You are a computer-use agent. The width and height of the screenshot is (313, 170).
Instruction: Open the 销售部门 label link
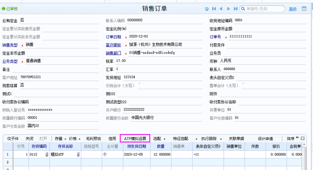(x=113, y=53)
